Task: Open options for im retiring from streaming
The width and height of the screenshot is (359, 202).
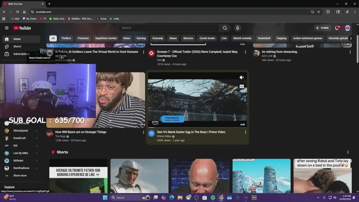Action: (x=350, y=52)
